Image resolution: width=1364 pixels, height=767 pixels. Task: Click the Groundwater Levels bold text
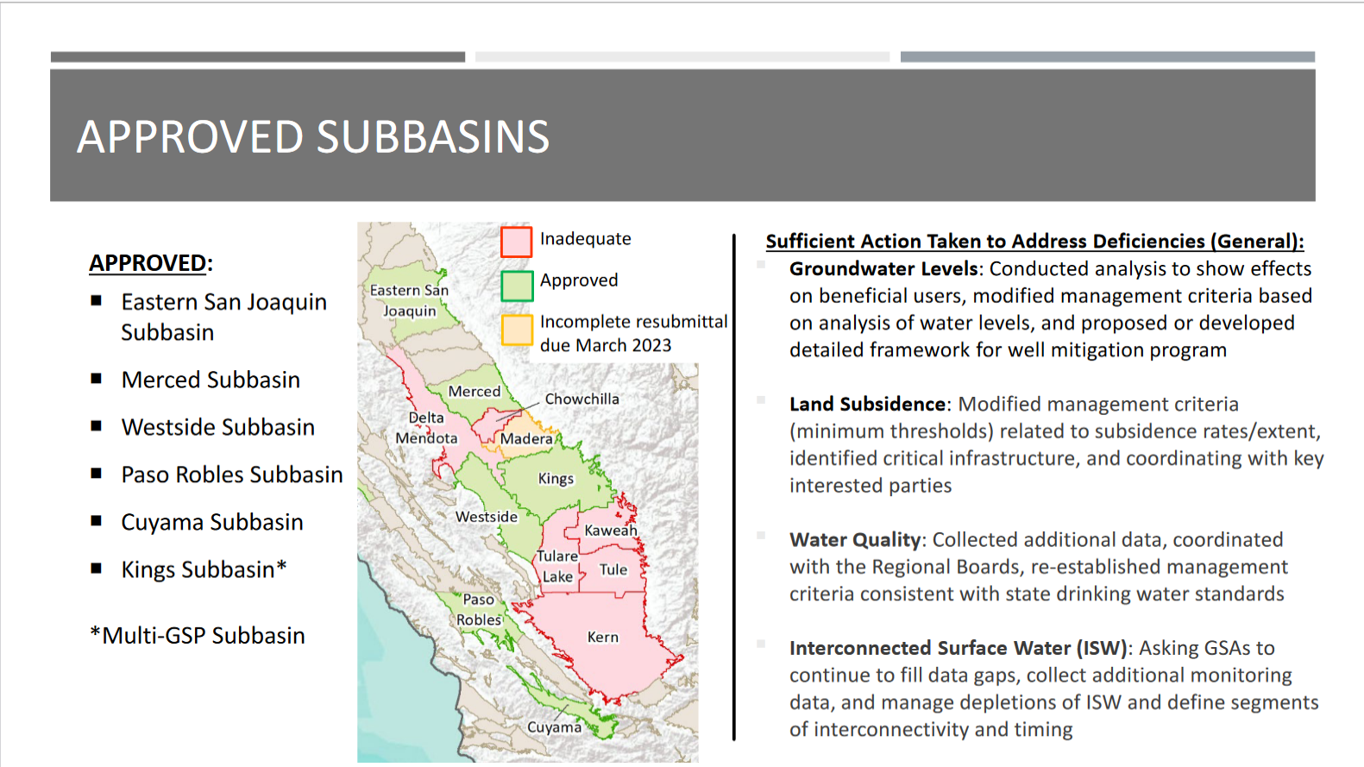pos(883,268)
